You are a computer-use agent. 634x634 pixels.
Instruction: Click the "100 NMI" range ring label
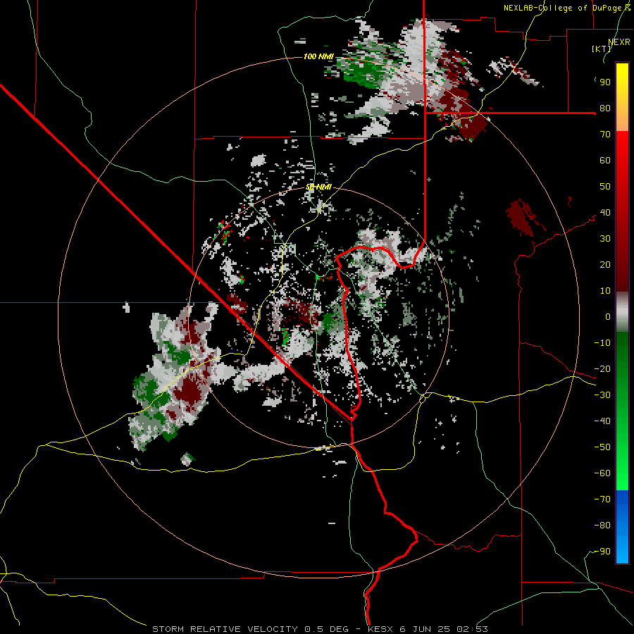pos(318,56)
